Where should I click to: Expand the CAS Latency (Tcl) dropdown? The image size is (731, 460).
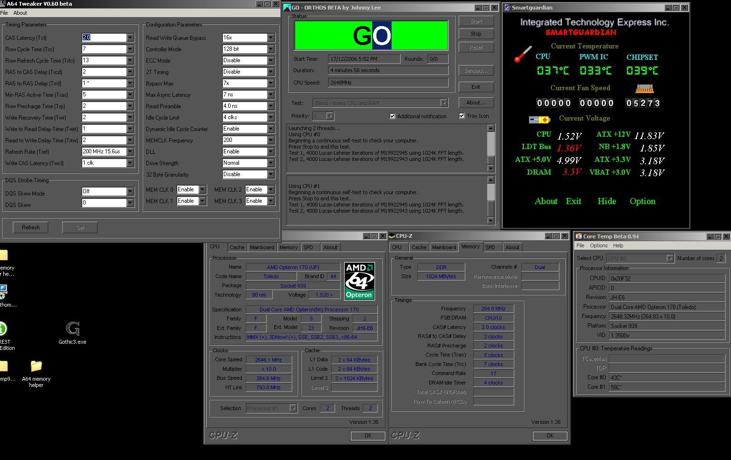click(130, 38)
